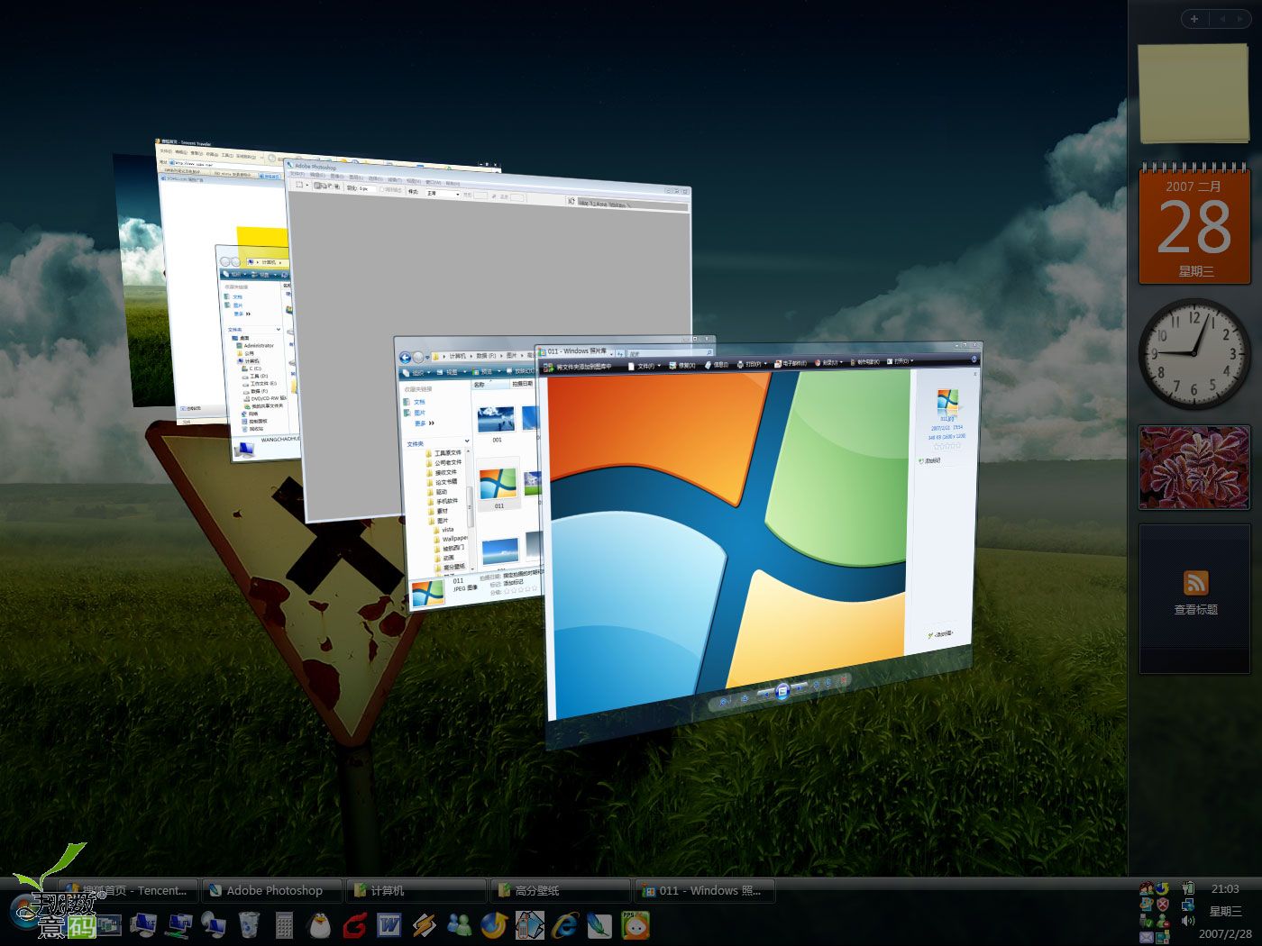This screenshot has width=1262, height=946.
Task: Click 添加标记 in the Photo Gallery info pane
Action: click(930, 460)
